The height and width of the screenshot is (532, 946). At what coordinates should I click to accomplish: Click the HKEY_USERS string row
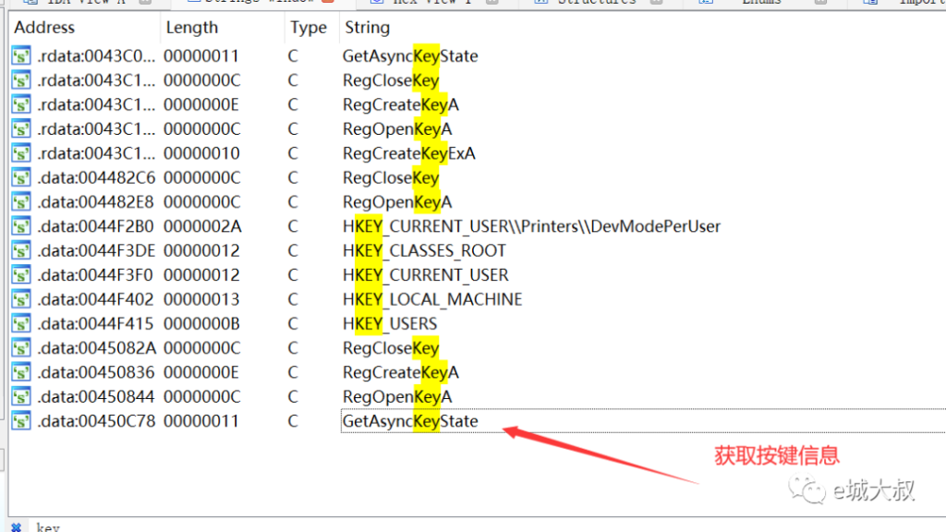coord(390,324)
